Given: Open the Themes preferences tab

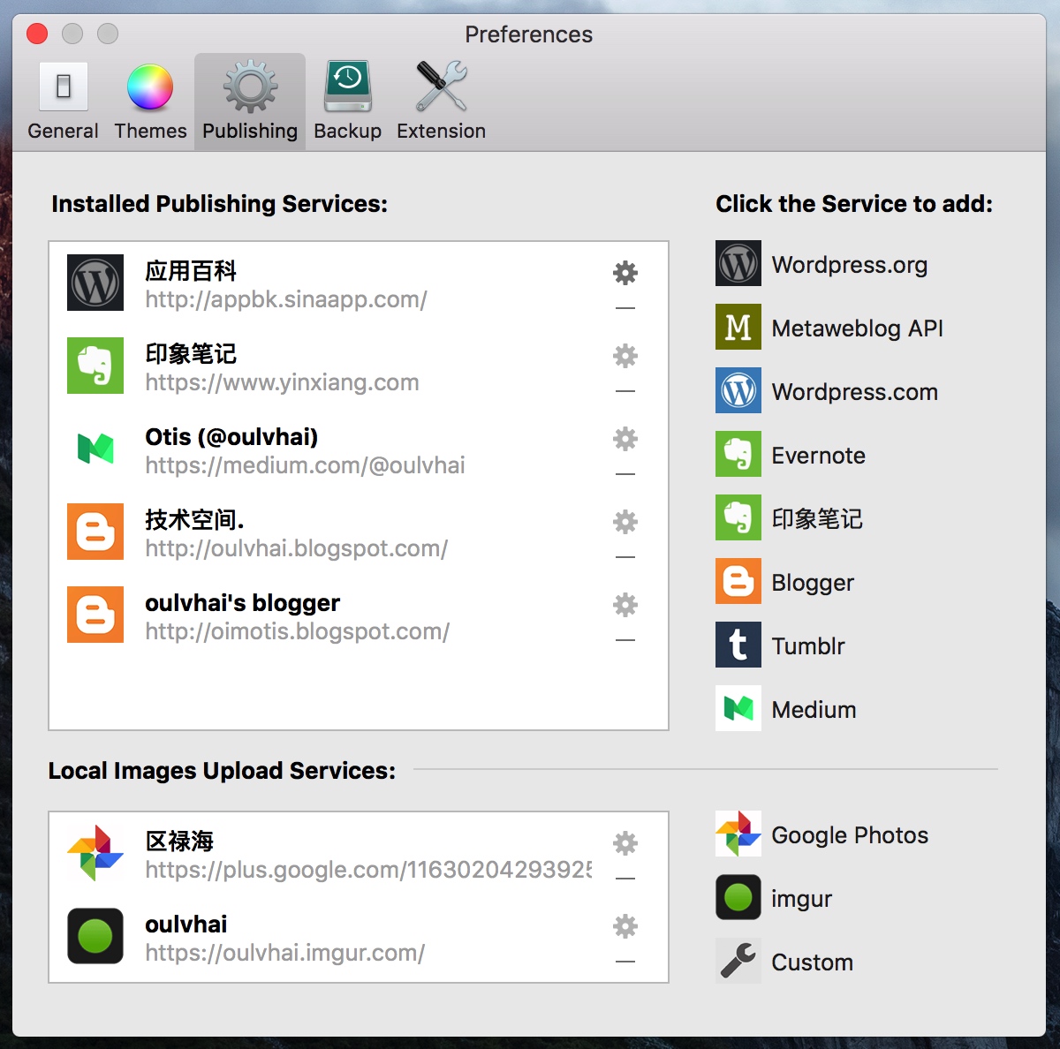Looking at the screenshot, I should click(150, 102).
